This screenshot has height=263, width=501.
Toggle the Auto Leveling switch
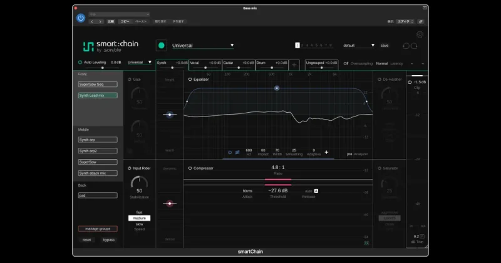pyautogui.click(x=80, y=63)
